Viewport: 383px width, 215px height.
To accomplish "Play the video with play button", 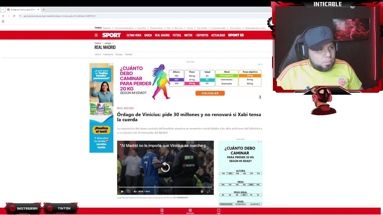I will coord(122,191).
